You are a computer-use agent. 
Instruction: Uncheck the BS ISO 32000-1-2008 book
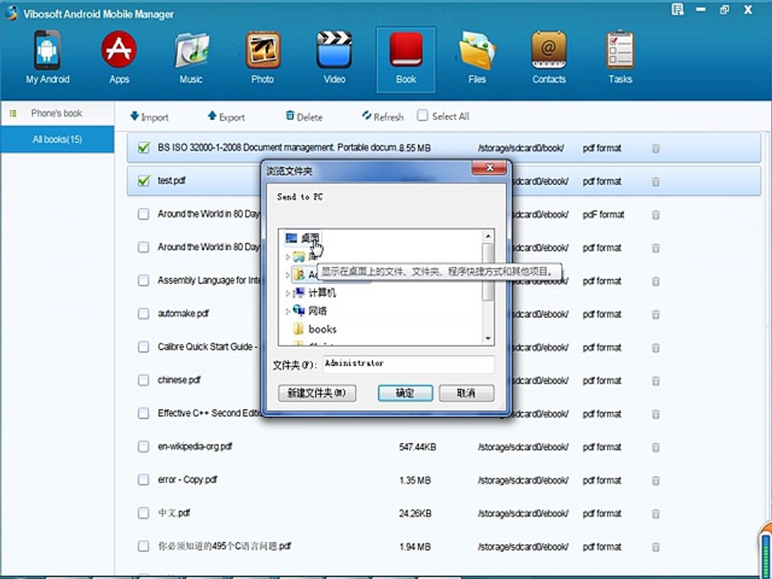click(144, 147)
